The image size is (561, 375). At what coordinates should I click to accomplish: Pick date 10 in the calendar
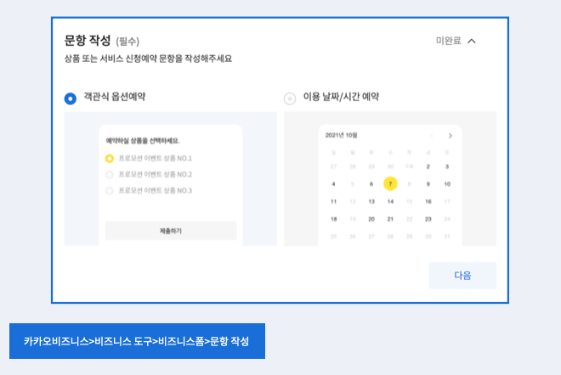(x=447, y=184)
